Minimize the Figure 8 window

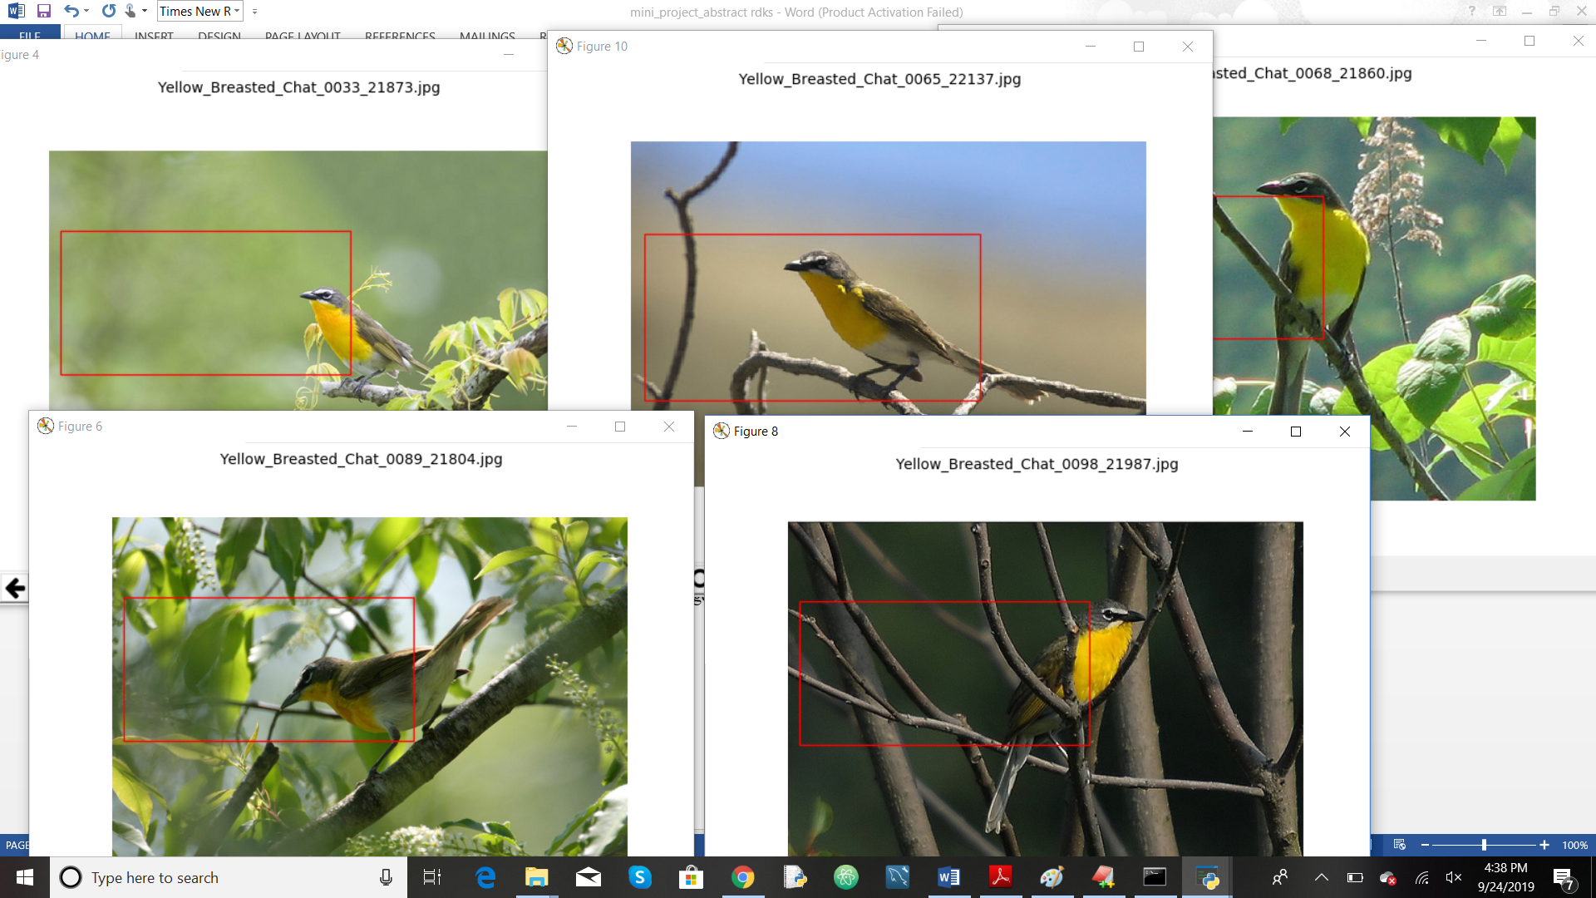(x=1248, y=432)
